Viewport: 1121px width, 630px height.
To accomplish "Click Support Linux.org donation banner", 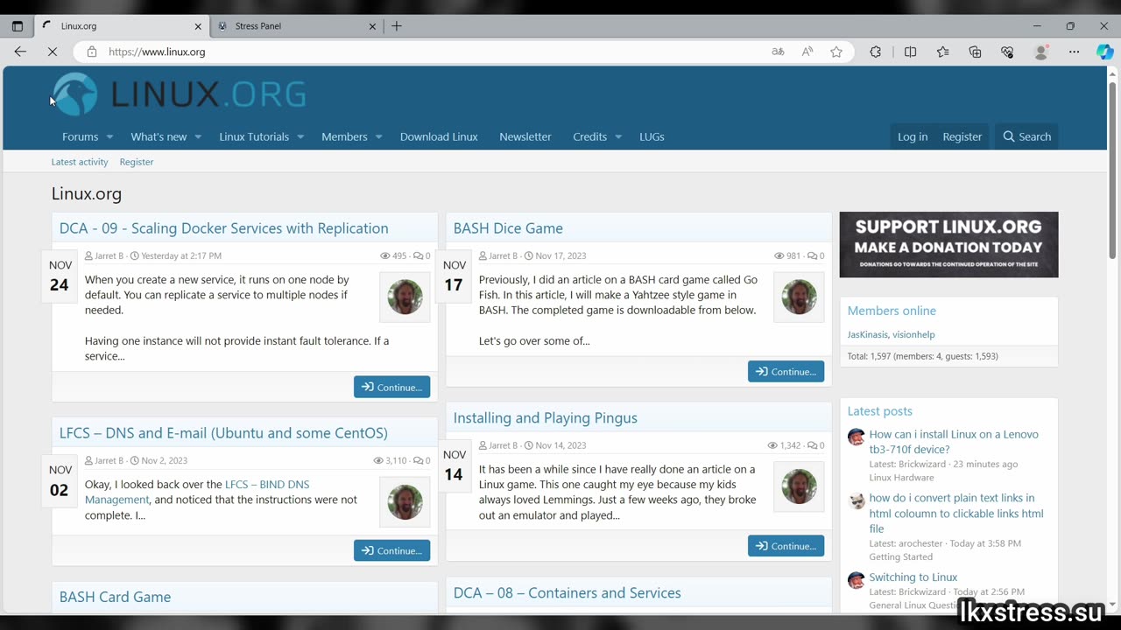I will click(x=948, y=245).
